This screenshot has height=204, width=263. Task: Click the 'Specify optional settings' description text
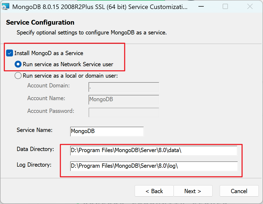pos(92,33)
